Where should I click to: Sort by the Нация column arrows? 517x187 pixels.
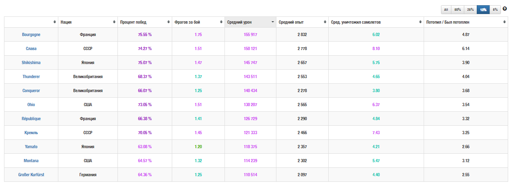pos(114,22)
